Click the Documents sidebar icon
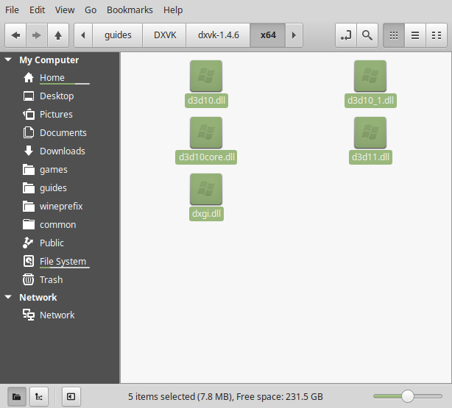This screenshot has height=408, width=452. tap(29, 133)
